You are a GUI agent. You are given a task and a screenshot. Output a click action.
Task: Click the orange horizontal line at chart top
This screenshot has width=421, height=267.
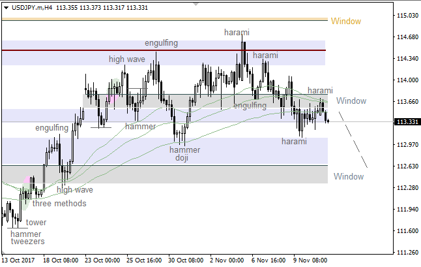[163, 20]
